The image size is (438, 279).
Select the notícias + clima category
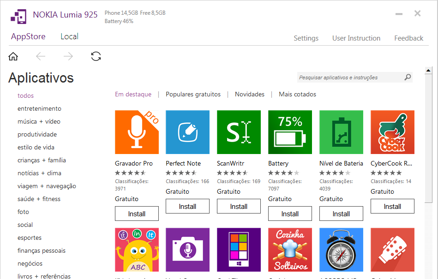coord(39,173)
